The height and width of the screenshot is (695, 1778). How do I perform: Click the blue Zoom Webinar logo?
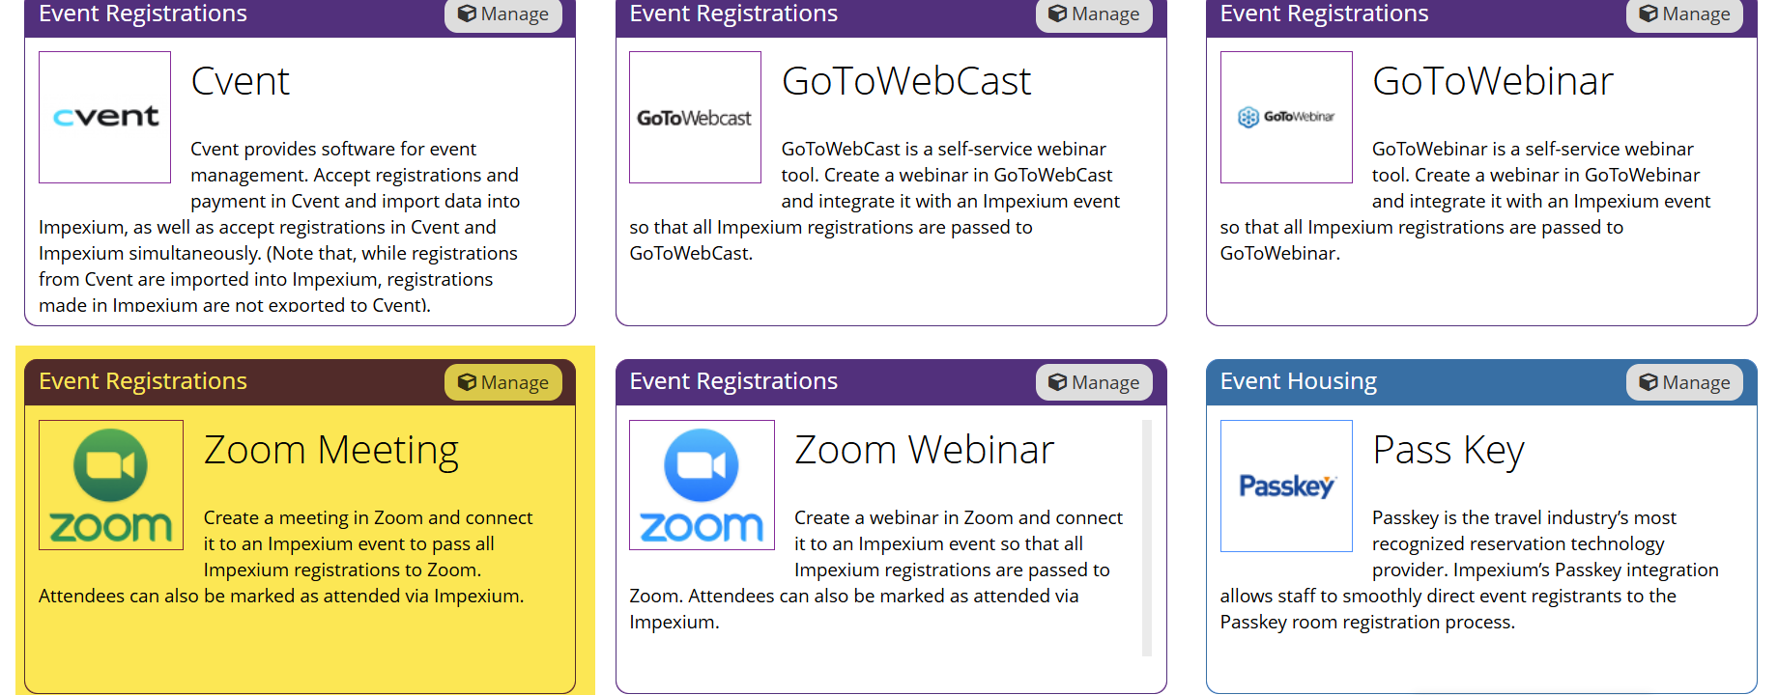click(702, 485)
